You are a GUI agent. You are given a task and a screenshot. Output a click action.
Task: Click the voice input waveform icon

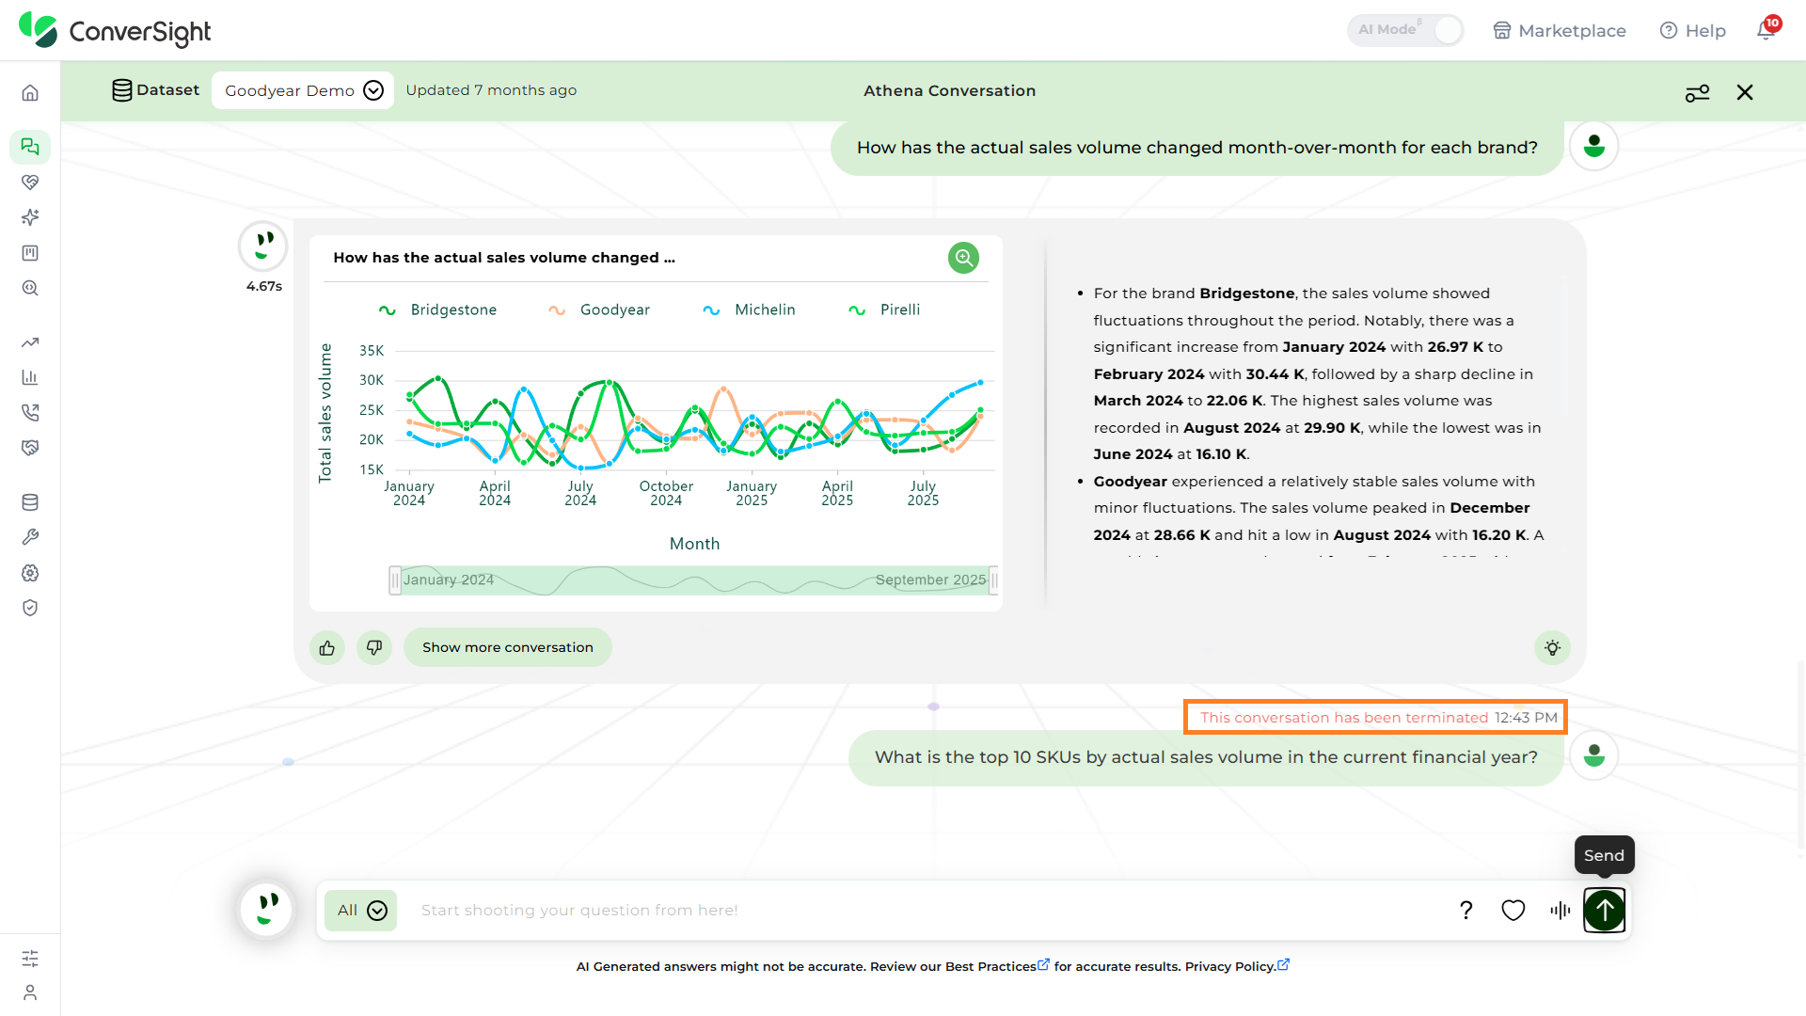(x=1560, y=910)
